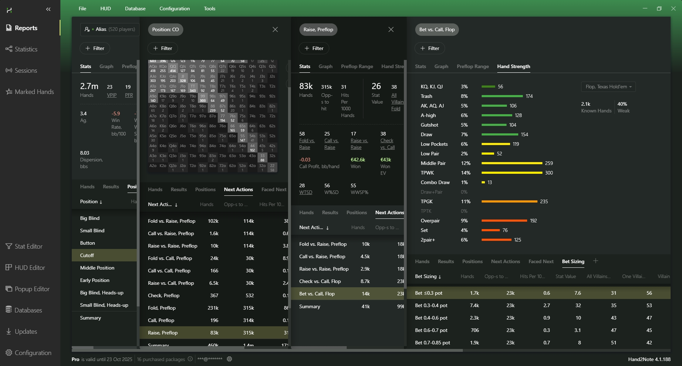Sort by Bet Sizing column header
Viewport: 682px width, 366px height.
428,276
